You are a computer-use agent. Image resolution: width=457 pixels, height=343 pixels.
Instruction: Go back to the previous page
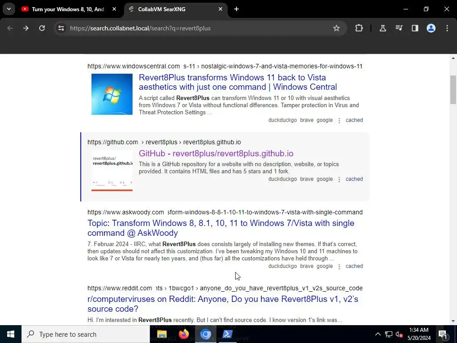coord(10,28)
